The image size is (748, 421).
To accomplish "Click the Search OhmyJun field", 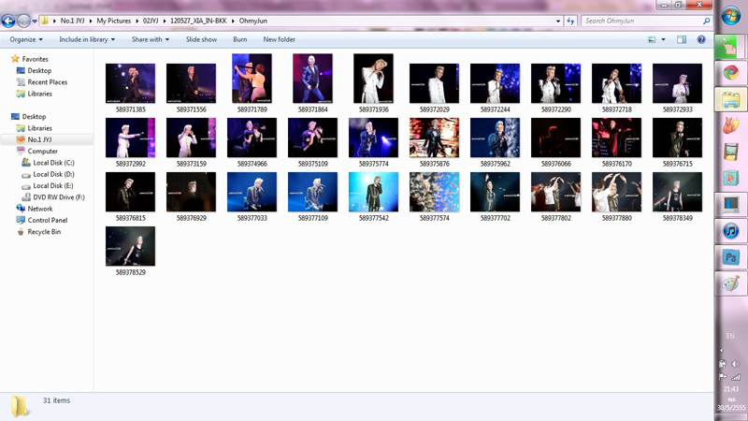I will pyautogui.click(x=646, y=21).
